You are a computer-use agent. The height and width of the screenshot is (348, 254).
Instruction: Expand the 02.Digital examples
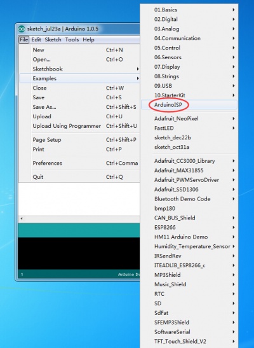(189, 19)
